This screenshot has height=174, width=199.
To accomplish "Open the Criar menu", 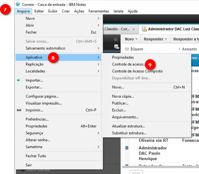I will (x=66, y=11).
